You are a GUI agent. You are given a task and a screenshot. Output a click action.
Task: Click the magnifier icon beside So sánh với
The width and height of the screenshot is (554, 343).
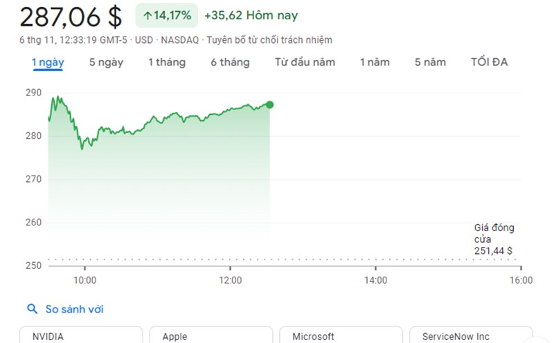point(32,309)
